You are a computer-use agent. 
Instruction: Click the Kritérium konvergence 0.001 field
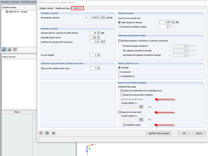pos(96,42)
